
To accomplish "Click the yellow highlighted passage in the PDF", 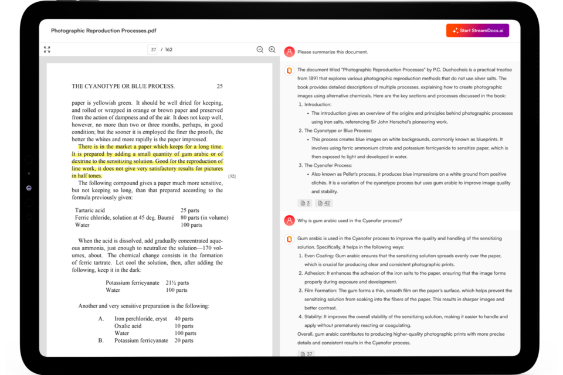I will [147, 161].
